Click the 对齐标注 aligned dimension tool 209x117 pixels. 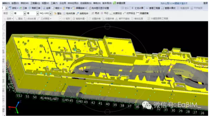coord(129,13)
